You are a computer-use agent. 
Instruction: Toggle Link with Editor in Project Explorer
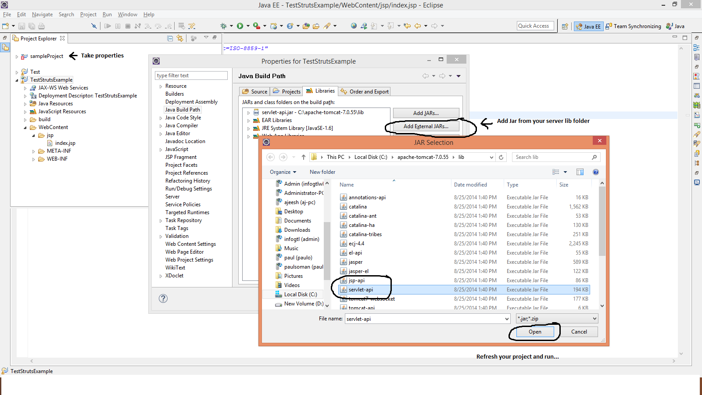tap(180, 39)
